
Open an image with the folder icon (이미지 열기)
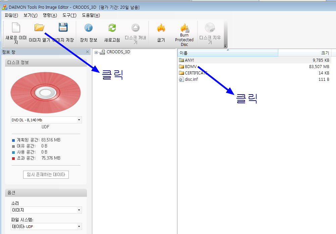point(39,27)
